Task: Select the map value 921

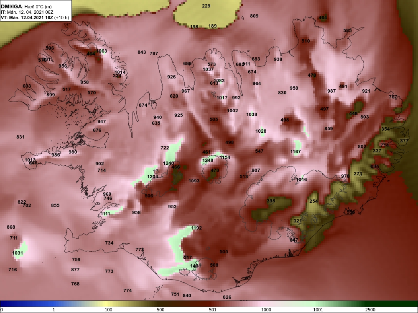Action: point(366,91)
